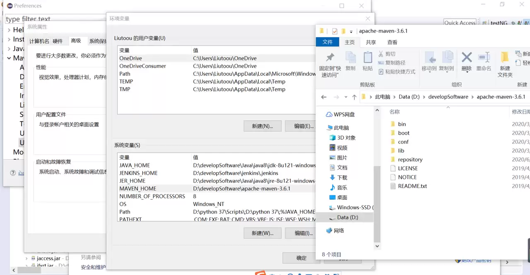The height and width of the screenshot is (275, 530).
Task: Switch to 主页 ribbon tab
Action: pos(349,42)
